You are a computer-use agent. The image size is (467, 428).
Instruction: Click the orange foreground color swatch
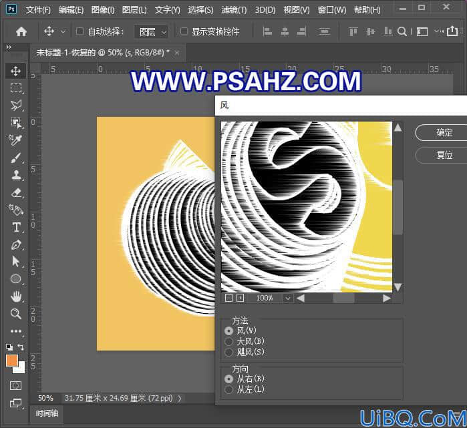[11, 360]
